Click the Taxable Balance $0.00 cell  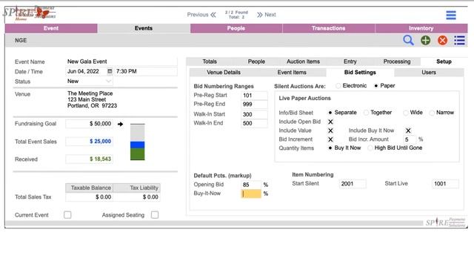(x=89, y=197)
